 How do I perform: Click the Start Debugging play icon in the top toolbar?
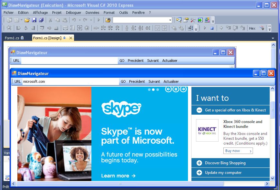98,20
